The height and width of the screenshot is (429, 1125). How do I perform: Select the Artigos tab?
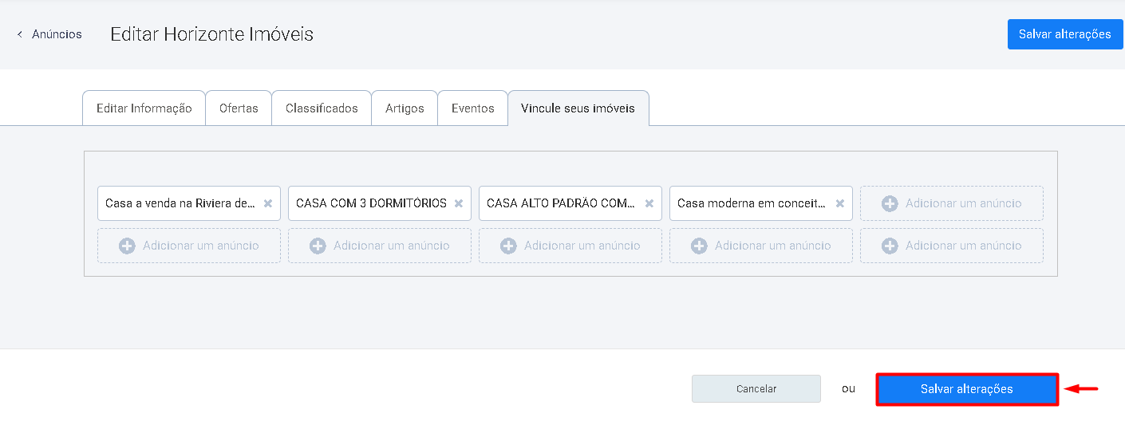coord(405,108)
